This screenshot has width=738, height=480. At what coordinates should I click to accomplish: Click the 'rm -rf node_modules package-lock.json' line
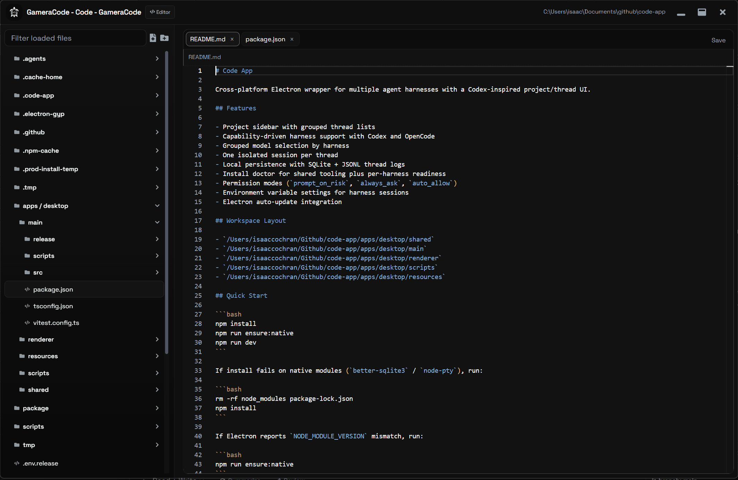pyautogui.click(x=284, y=398)
